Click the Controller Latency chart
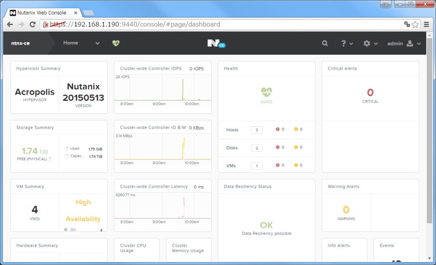 coord(163,208)
